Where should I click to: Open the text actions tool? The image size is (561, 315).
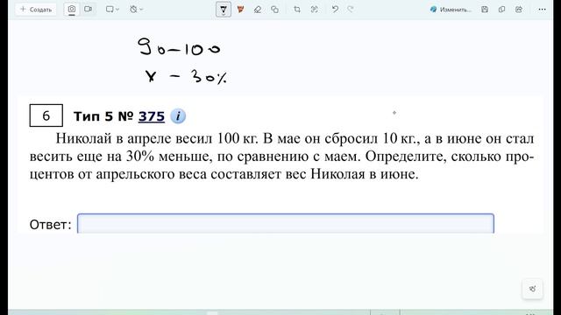point(314,10)
